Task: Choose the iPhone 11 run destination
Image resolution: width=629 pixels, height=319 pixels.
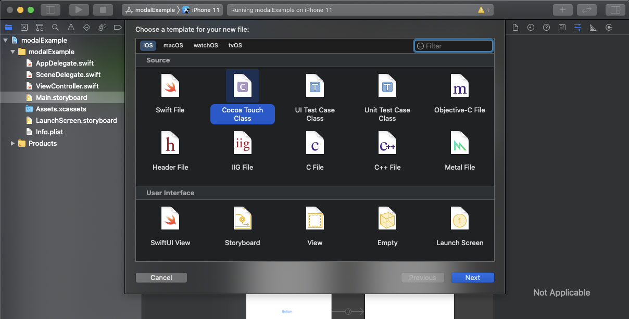Action: (x=202, y=10)
